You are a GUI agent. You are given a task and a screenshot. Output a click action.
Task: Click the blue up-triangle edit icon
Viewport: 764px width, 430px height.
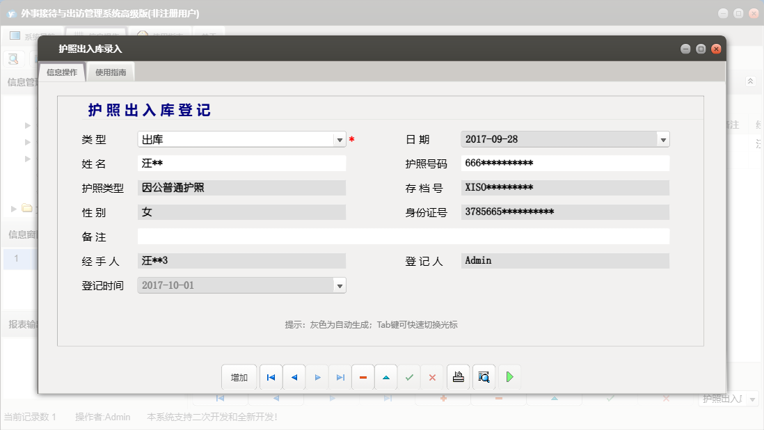pyautogui.click(x=386, y=376)
